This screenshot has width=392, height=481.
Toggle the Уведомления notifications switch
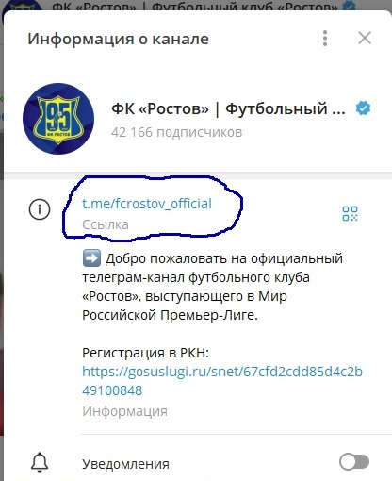(x=354, y=462)
